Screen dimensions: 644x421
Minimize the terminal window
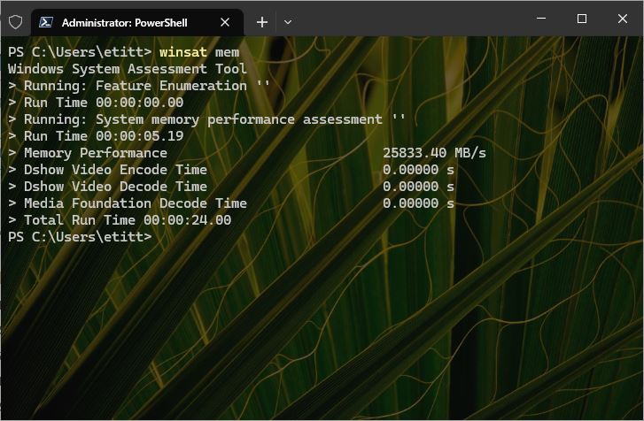(541, 19)
